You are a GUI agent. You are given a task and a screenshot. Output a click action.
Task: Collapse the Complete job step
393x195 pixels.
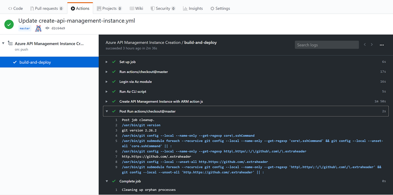107,181
